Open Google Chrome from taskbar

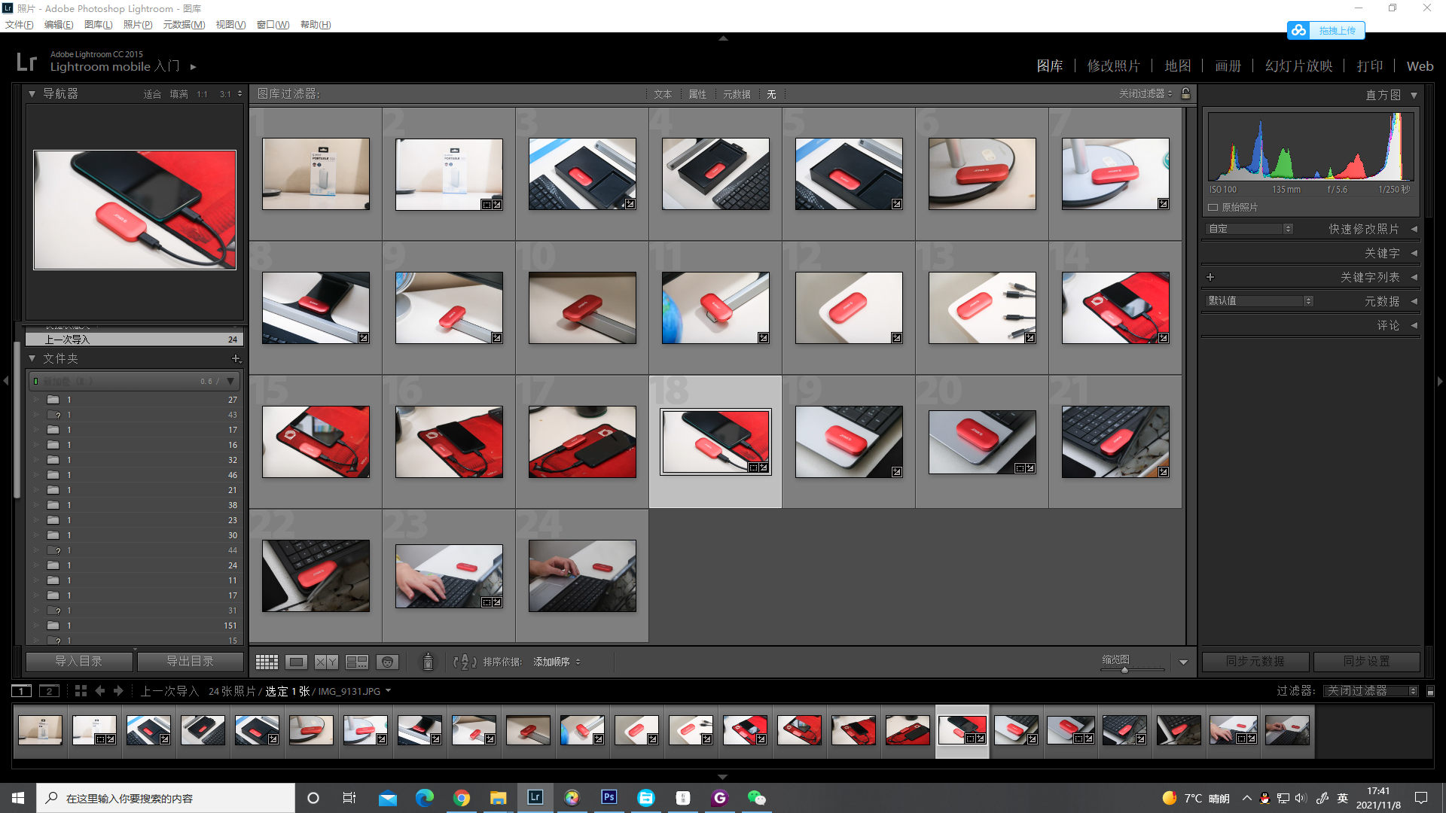point(462,797)
